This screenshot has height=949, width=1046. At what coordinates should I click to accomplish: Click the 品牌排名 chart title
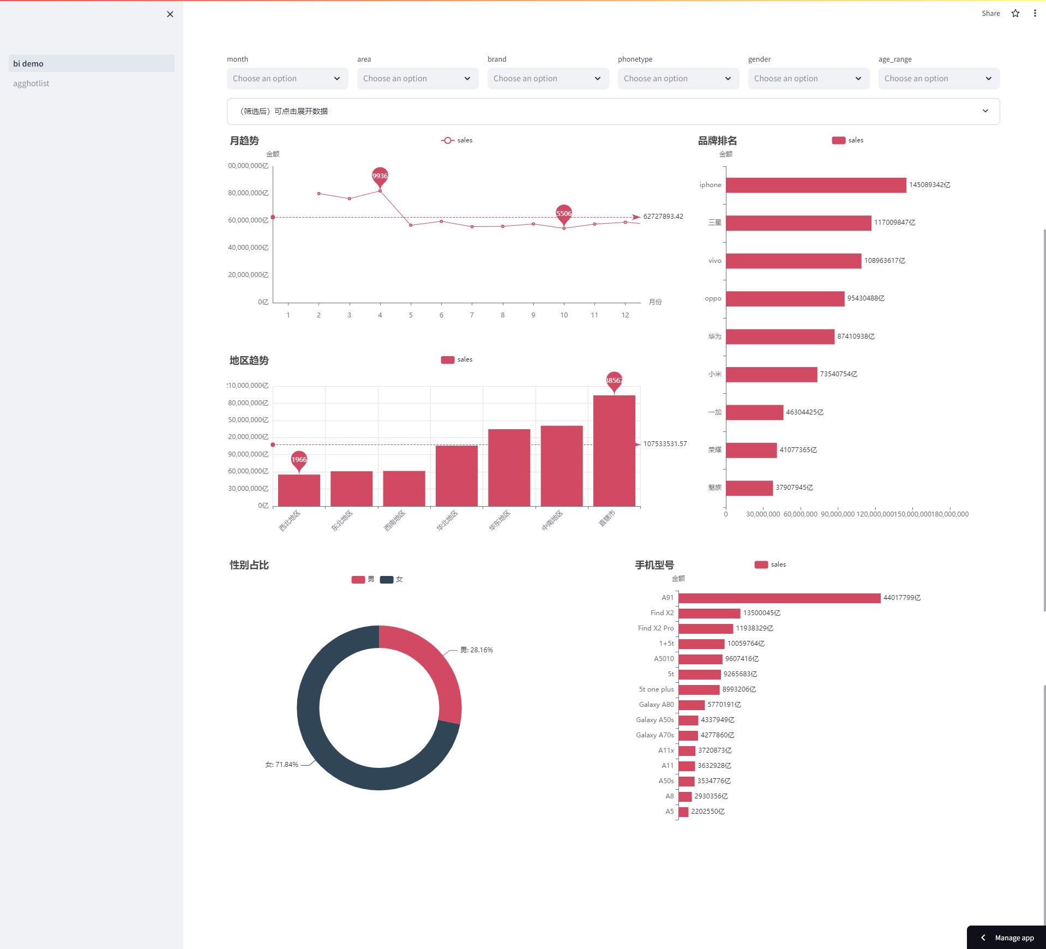point(717,141)
